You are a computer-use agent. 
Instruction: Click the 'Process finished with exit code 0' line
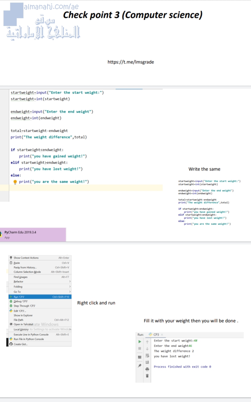click(183, 367)
